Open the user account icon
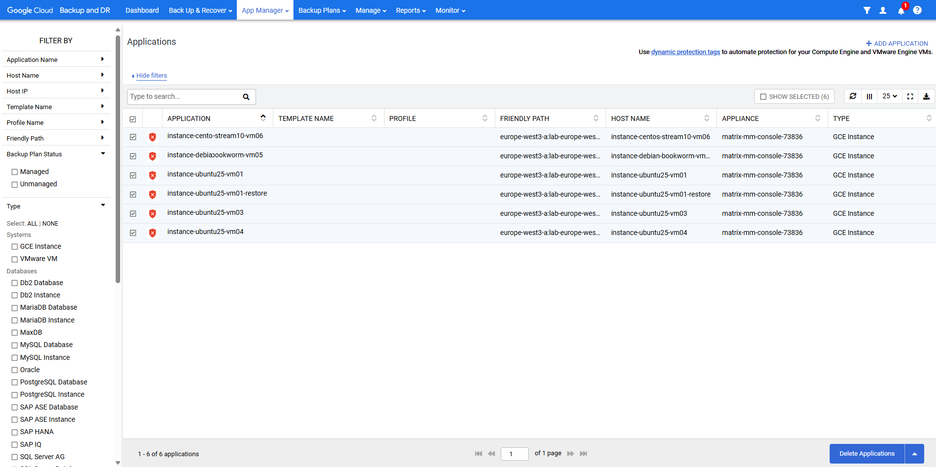The image size is (936, 467). [x=883, y=10]
